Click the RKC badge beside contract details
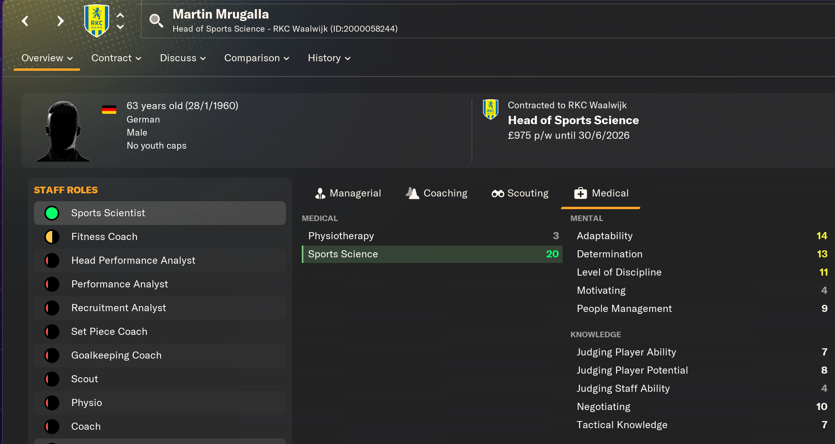Screen dimensions: 835x444 pos(490,110)
